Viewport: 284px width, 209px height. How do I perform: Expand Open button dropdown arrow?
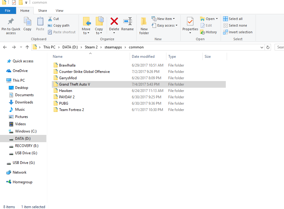pyautogui.click(x=217, y=19)
